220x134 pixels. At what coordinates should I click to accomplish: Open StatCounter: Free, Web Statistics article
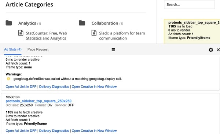[x=47, y=36]
